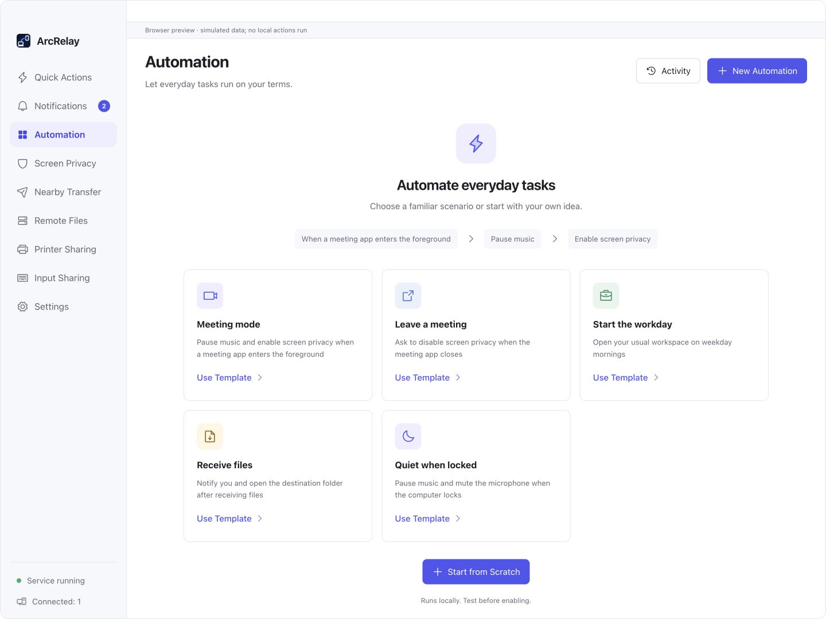Click Start from Scratch button
The image size is (826, 619).
point(476,572)
